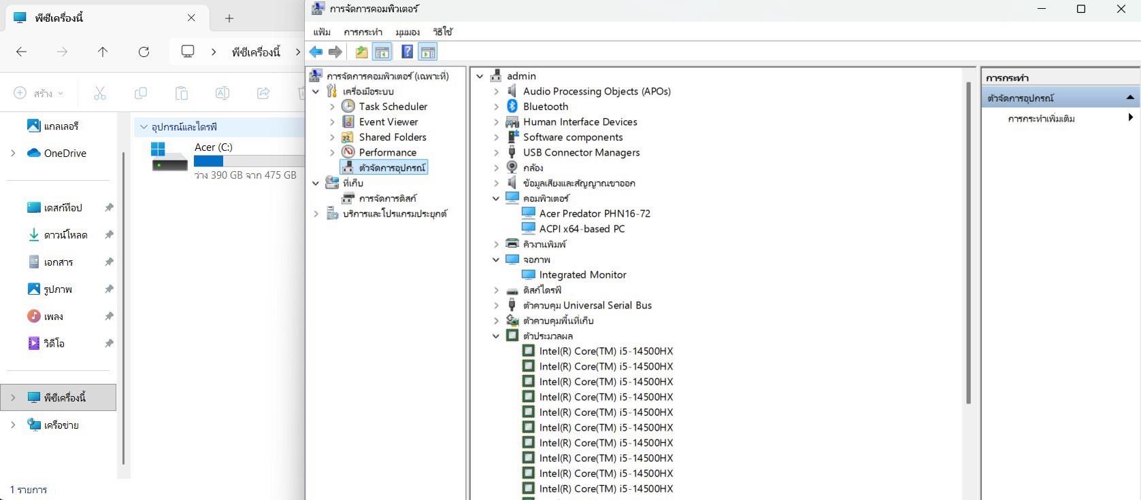Click the Refresh icon in File Explorer
Image resolution: width=1141 pixels, height=500 pixels.
pos(144,52)
